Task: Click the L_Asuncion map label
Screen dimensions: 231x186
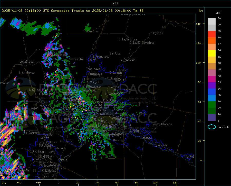Action: 129,60
